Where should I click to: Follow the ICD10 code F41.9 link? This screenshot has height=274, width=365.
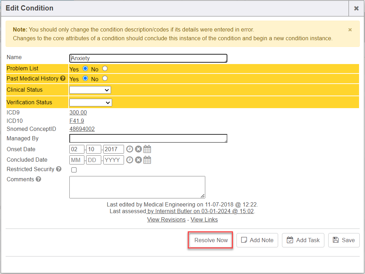[77, 121]
